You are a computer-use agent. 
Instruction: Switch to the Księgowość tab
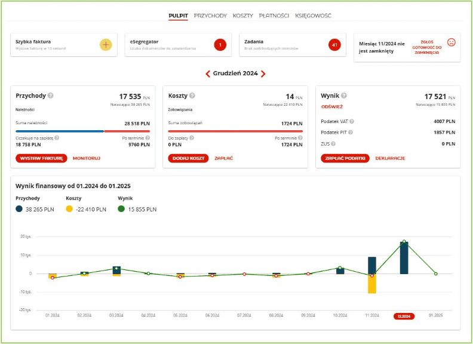coord(313,16)
